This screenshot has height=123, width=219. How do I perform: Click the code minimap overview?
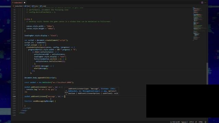click(x=199, y=24)
